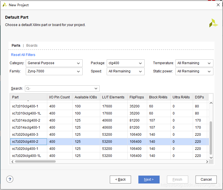223x190 pixels.
Task: Open the help question mark icon
Action: (x=10, y=179)
